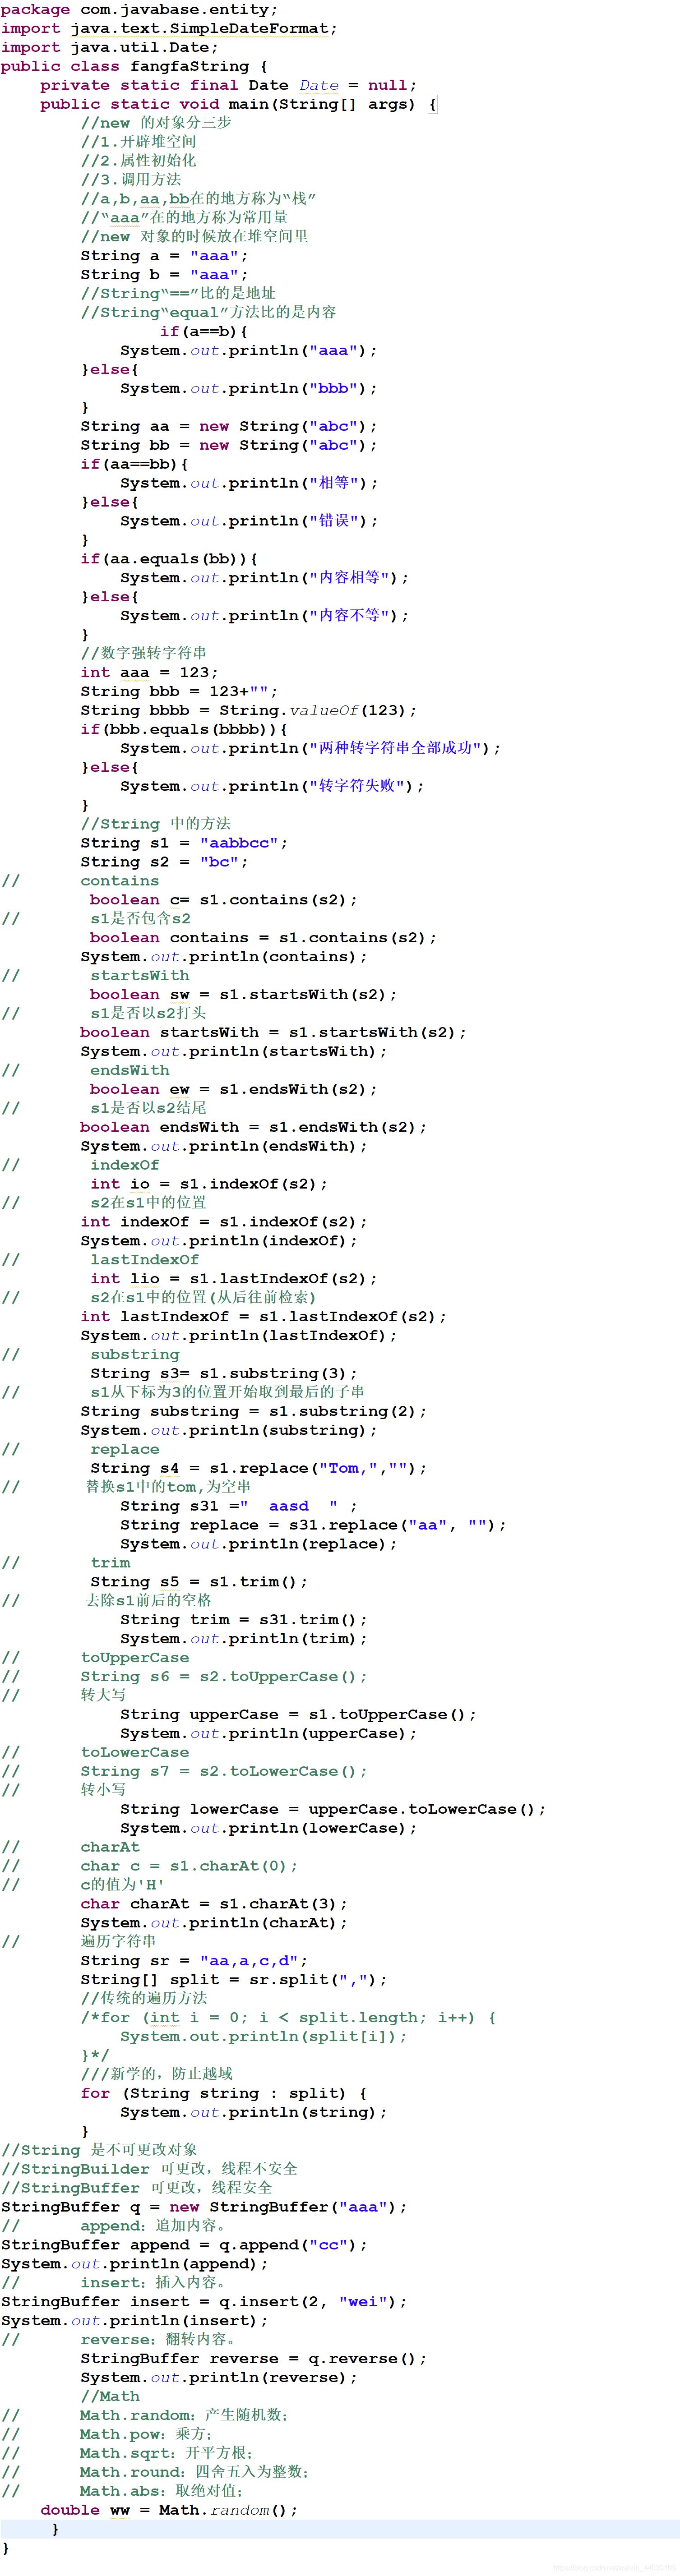The image size is (680, 2576).
Task: Click the line 'String bbb = 123+"";'
Action: (180, 691)
